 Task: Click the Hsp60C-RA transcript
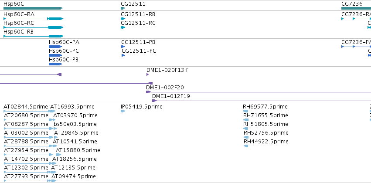tap(34, 19)
